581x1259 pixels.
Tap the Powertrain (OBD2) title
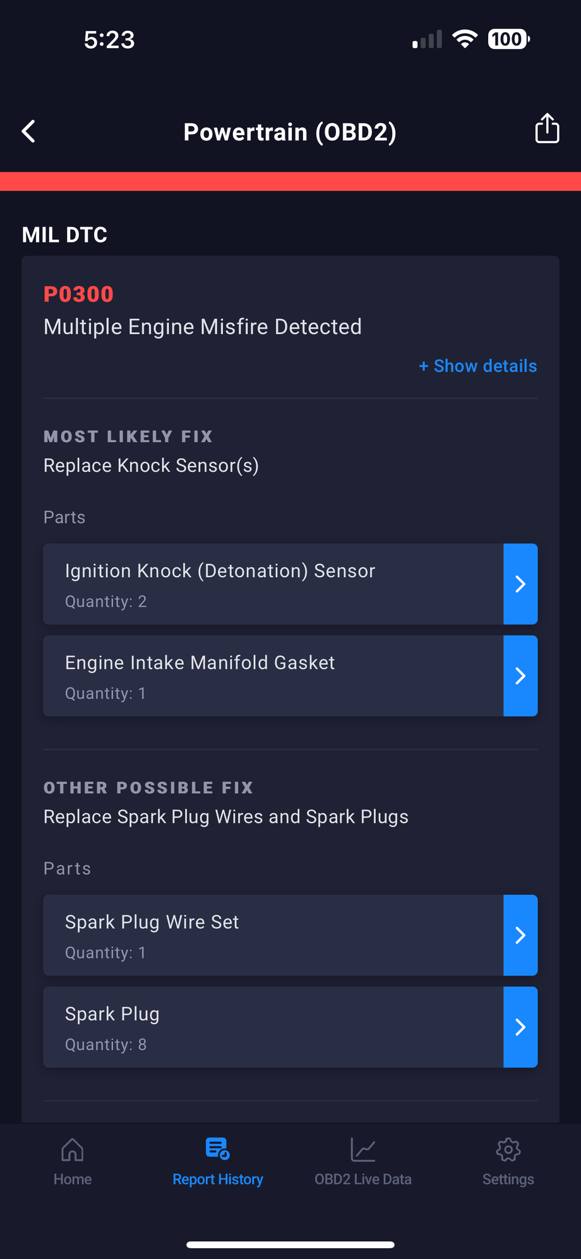coord(290,132)
